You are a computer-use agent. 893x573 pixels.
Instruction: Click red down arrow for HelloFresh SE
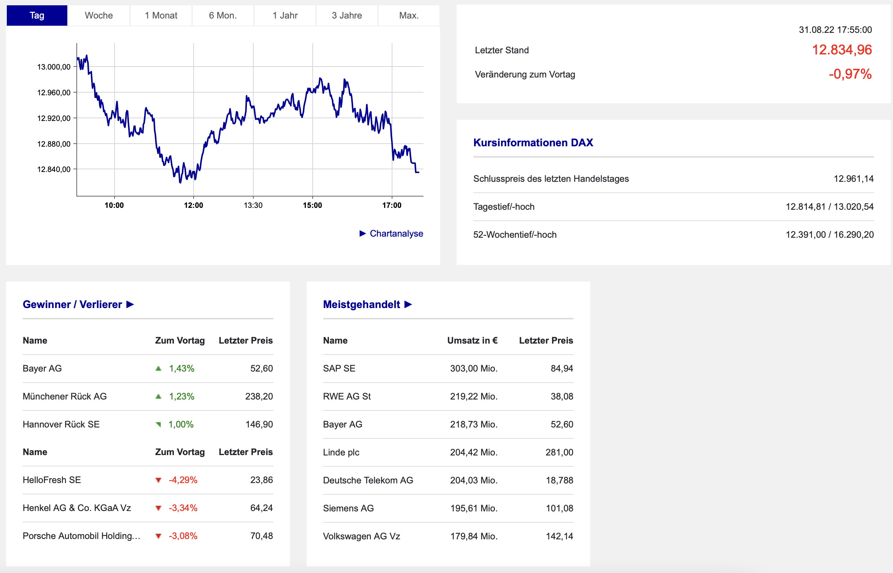(x=158, y=480)
